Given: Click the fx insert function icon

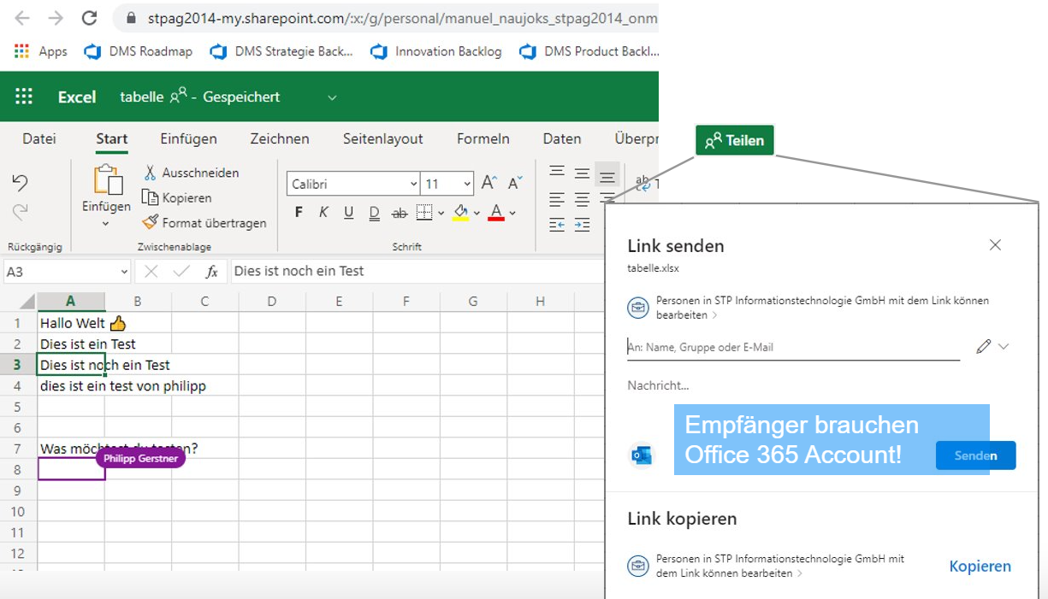Looking at the screenshot, I should pyautogui.click(x=211, y=272).
